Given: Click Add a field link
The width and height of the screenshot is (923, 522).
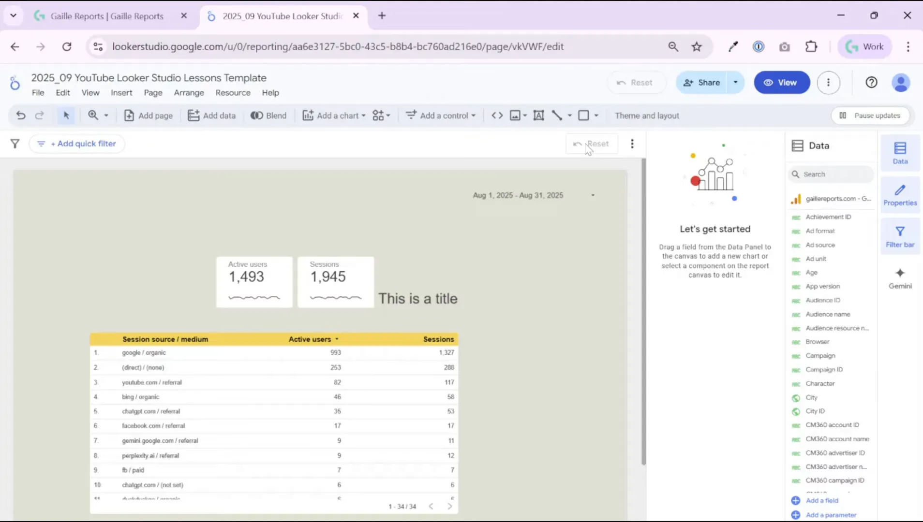Looking at the screenshot, I should tap(822, 500).
